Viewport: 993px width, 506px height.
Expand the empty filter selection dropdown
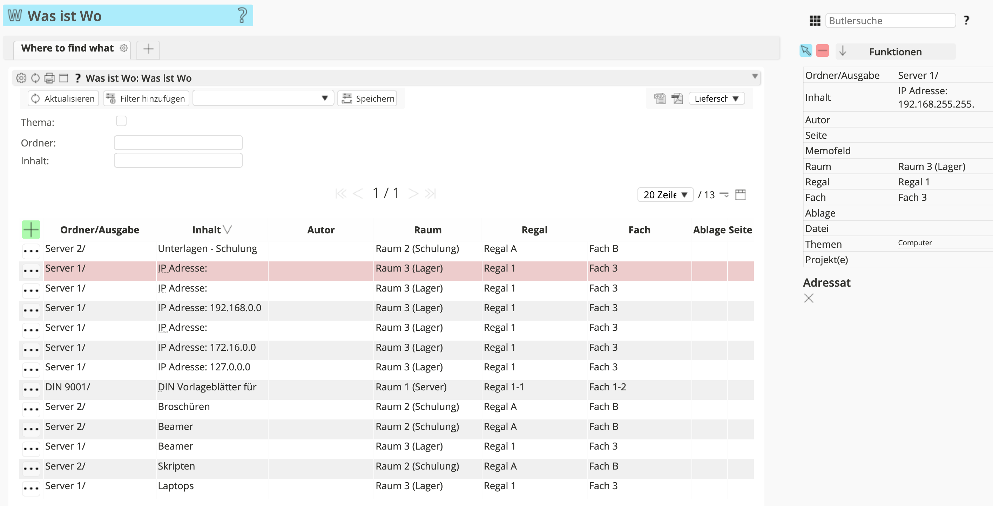point(263,99)
